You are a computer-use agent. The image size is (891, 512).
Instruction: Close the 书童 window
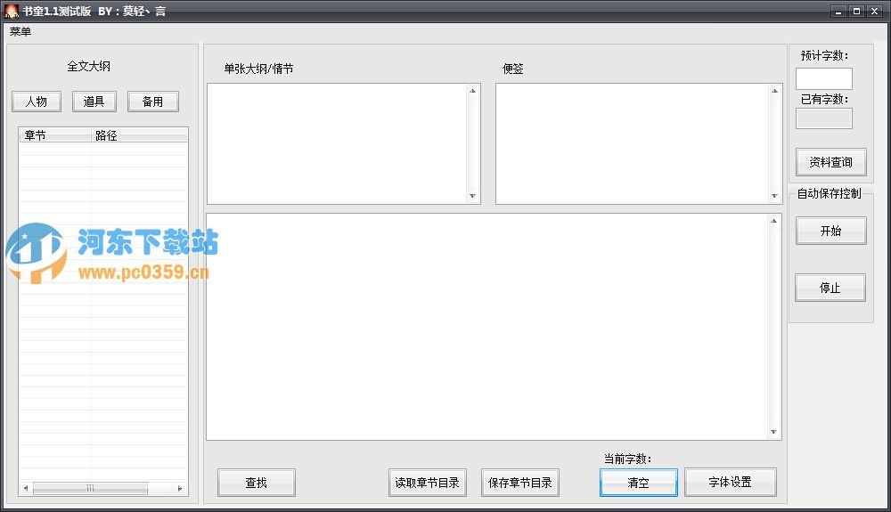tap(875, 11)
